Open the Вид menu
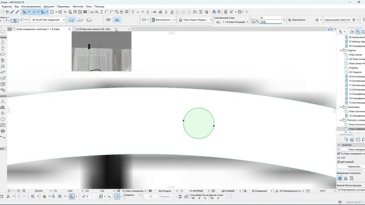This screenshot has height=205, width=365. 17,6
